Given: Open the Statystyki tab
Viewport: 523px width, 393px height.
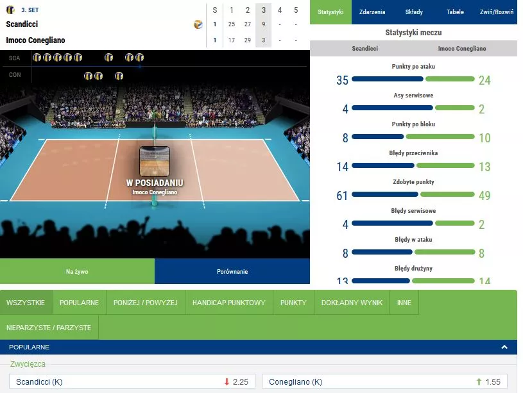Looking at the screenshot, I should pos(330,12).
